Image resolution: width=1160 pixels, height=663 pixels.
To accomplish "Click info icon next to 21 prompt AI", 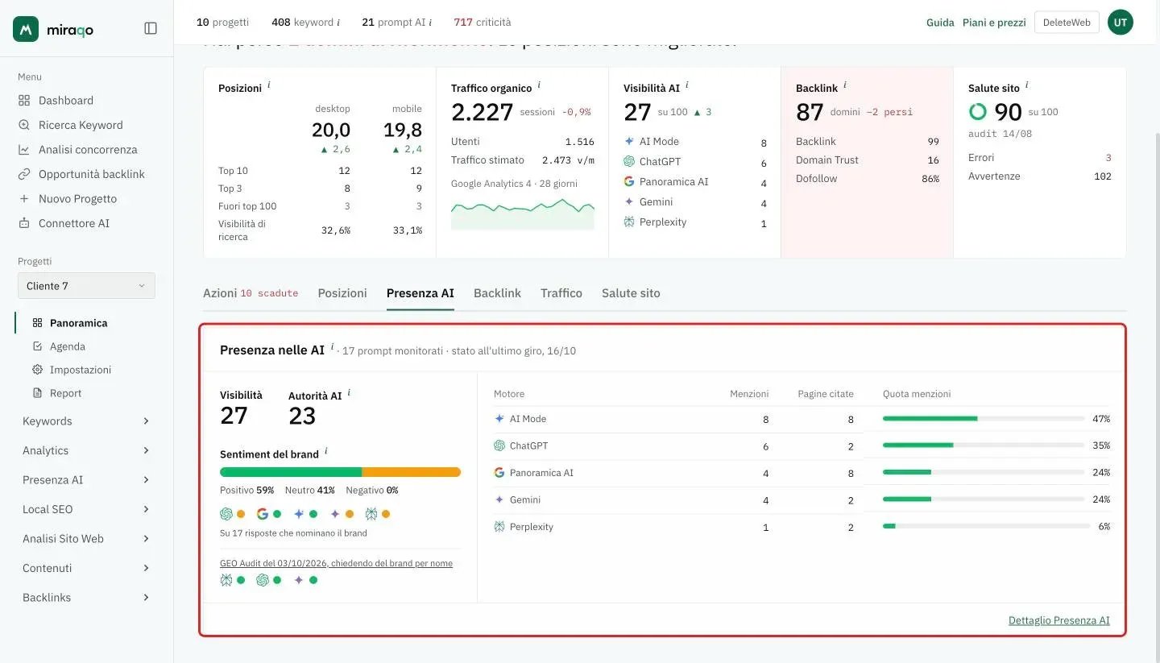I will click(x=429, y=23).
